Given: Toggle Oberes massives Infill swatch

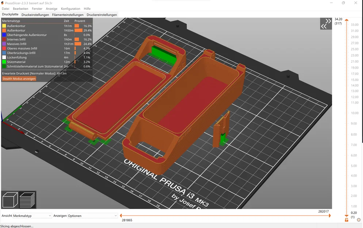Looking at the screenshot, I should click(x=4, y=48).
